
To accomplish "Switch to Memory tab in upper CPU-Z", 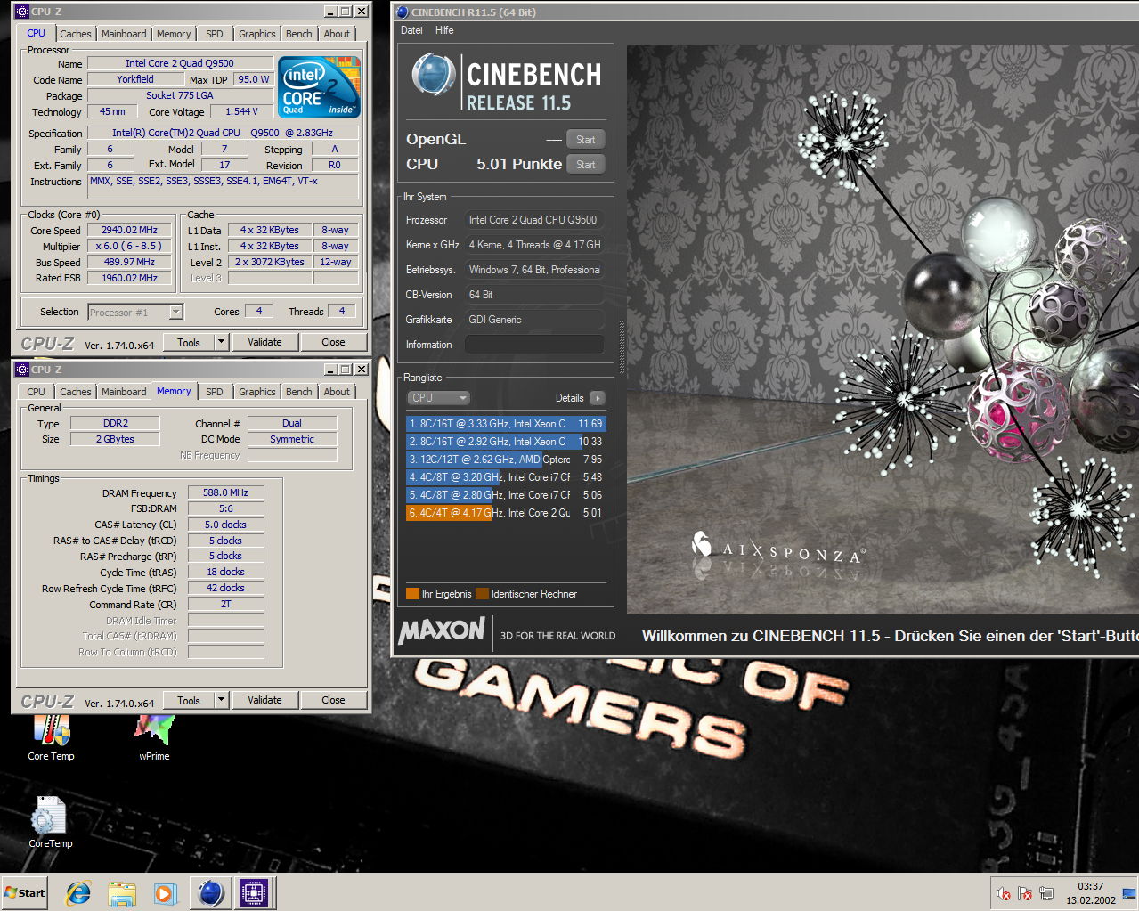I will point(174,34).
